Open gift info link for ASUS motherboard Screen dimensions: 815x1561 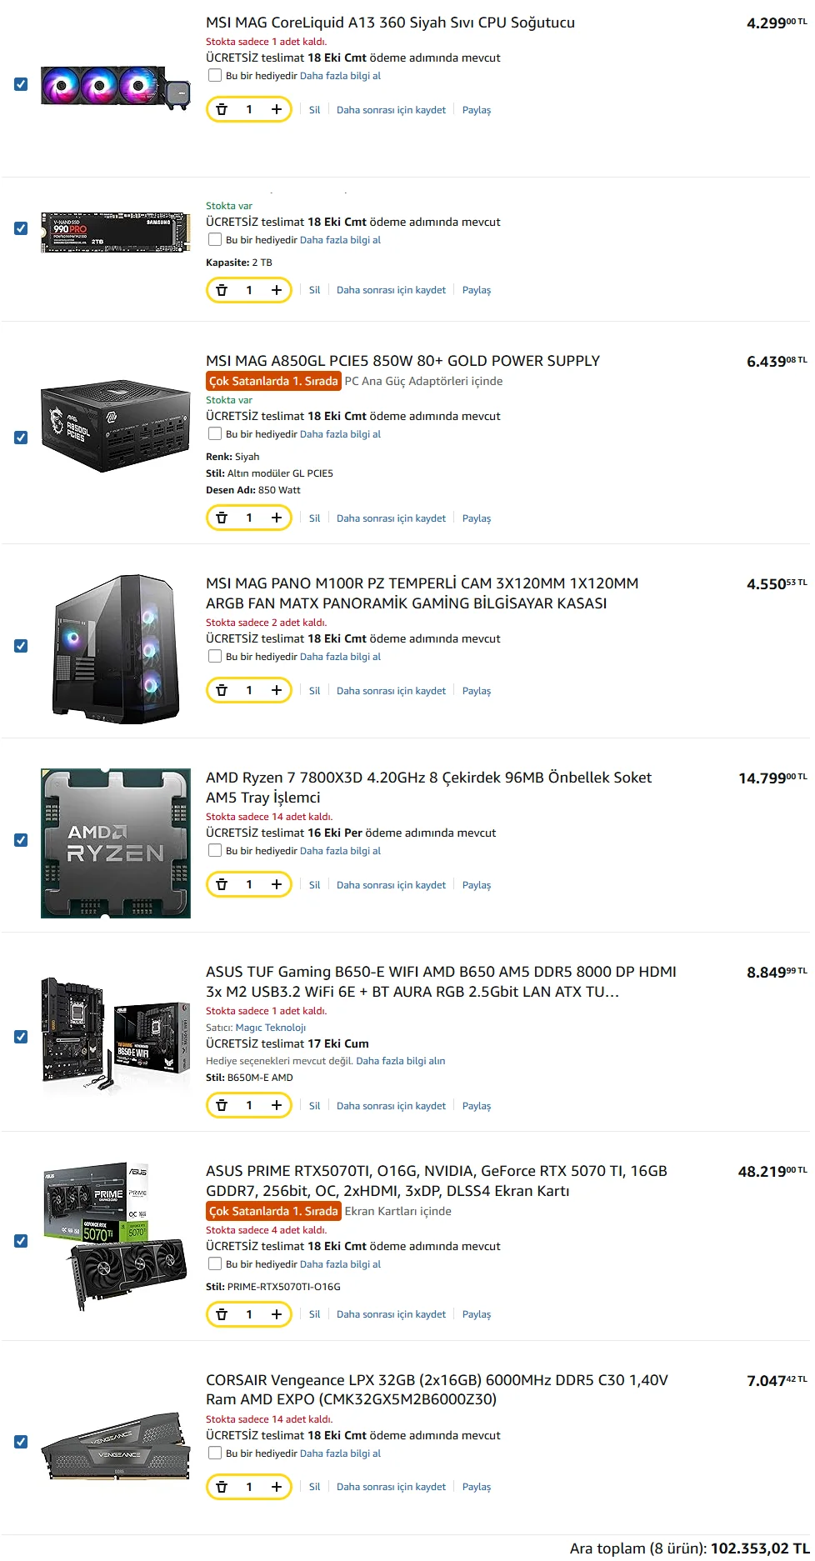point(401,1061)
